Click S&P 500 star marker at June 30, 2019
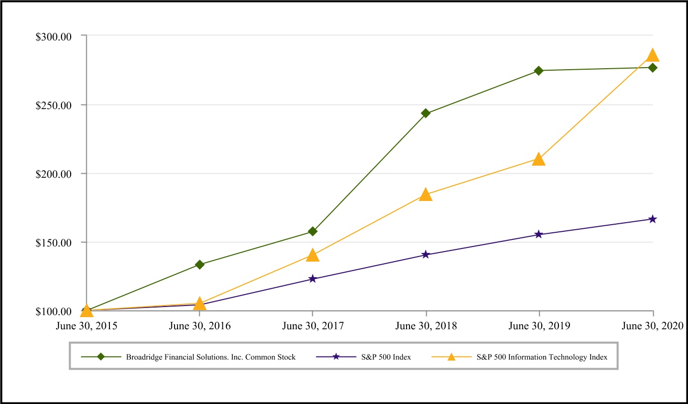The width and height of the screenshot is (688, 404). tap(539, 234)
